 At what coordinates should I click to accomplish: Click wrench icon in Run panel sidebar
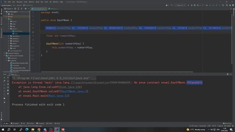(x=4, y=81)
